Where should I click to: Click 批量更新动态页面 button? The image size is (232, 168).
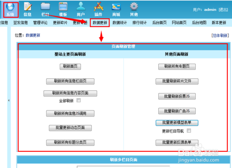pyautogui.click(x=70, y=128)
